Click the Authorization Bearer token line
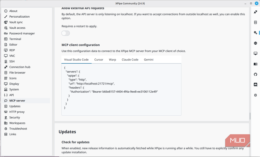The width and height of the screenshot is (260, 157). pyautogui.click(x=114, y=92)
